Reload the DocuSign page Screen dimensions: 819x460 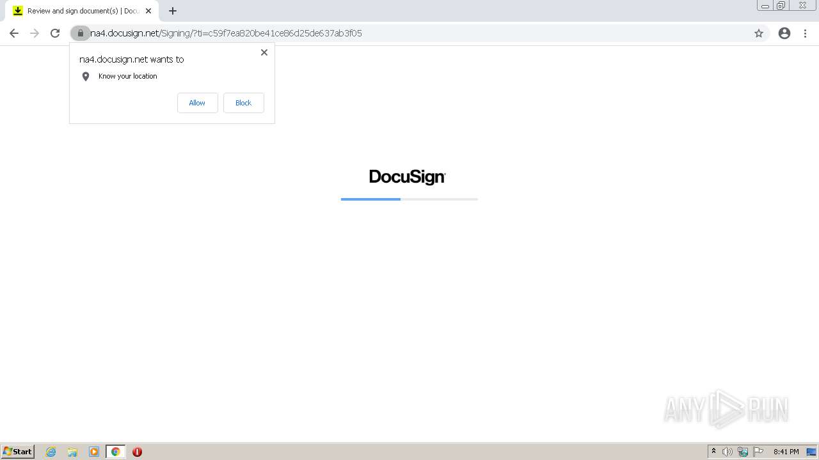coord(55,33)
